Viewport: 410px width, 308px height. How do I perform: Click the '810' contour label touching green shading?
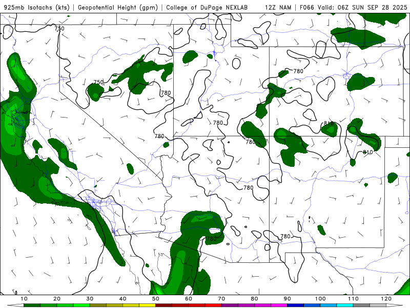tap(329, 123)
